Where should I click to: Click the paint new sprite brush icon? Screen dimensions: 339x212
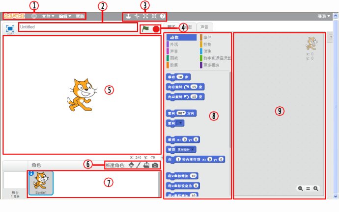tap(139, 165)
